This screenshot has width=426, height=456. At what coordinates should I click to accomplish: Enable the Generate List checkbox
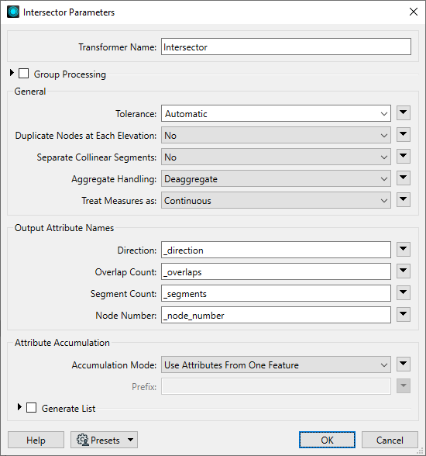coord(31,408)
